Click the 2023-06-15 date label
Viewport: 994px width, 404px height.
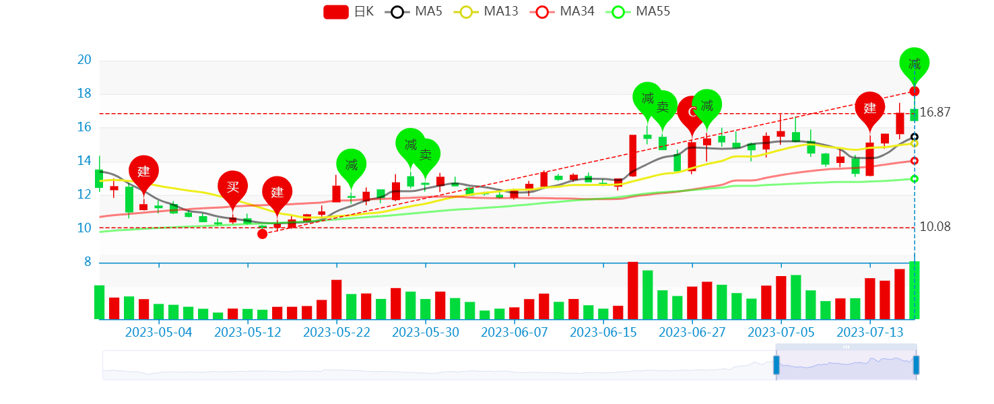603,332
